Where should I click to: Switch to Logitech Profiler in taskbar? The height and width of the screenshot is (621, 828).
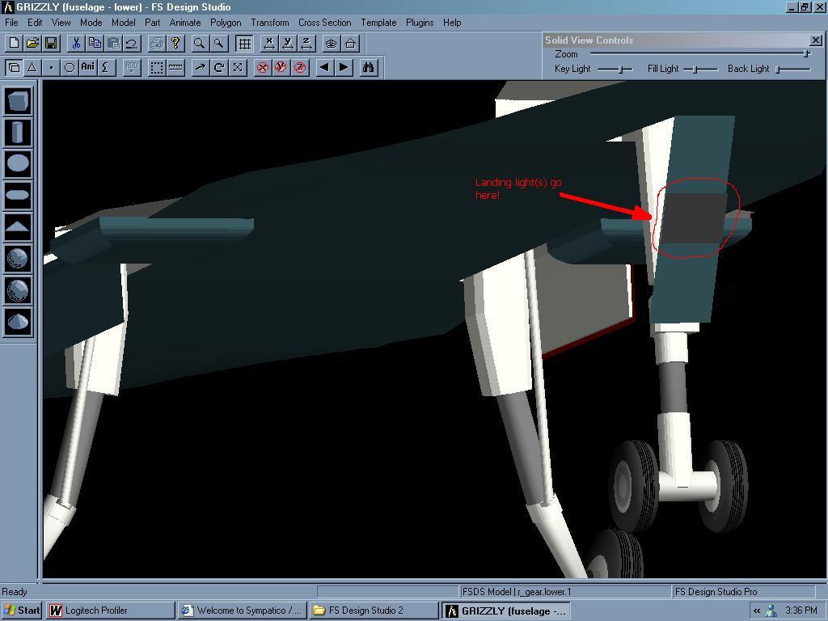tap(110, 610)
